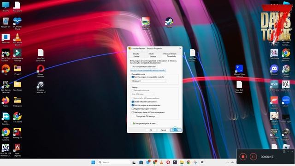The image size is (295, 166).
Task: Select the PC Health Check shortcut
Action: click(x=18, y=23)
